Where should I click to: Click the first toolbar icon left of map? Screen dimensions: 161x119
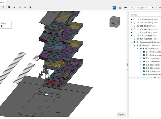4,7
